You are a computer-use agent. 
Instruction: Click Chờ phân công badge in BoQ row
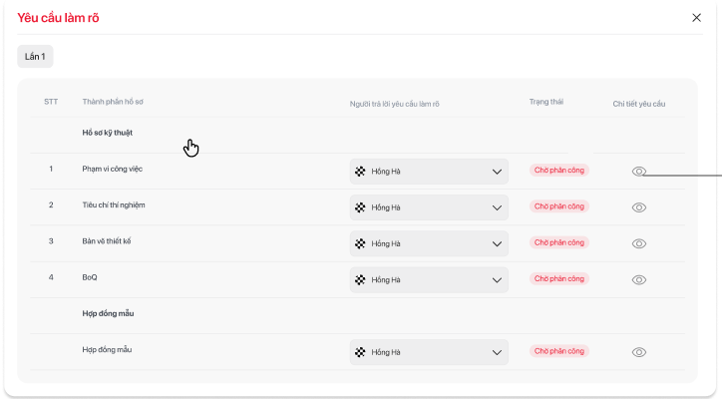click(x=558, y=279)
